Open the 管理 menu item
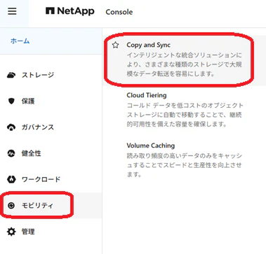 tap(28, 232)
